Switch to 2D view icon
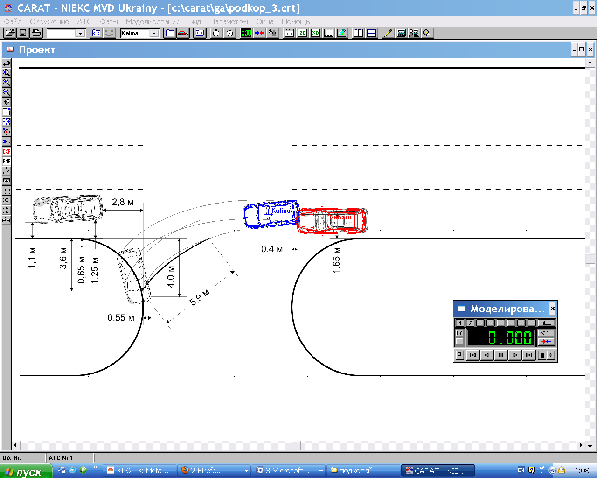Image resolution: width=597 pixels, height=478 pixels. tap(303, 33)
